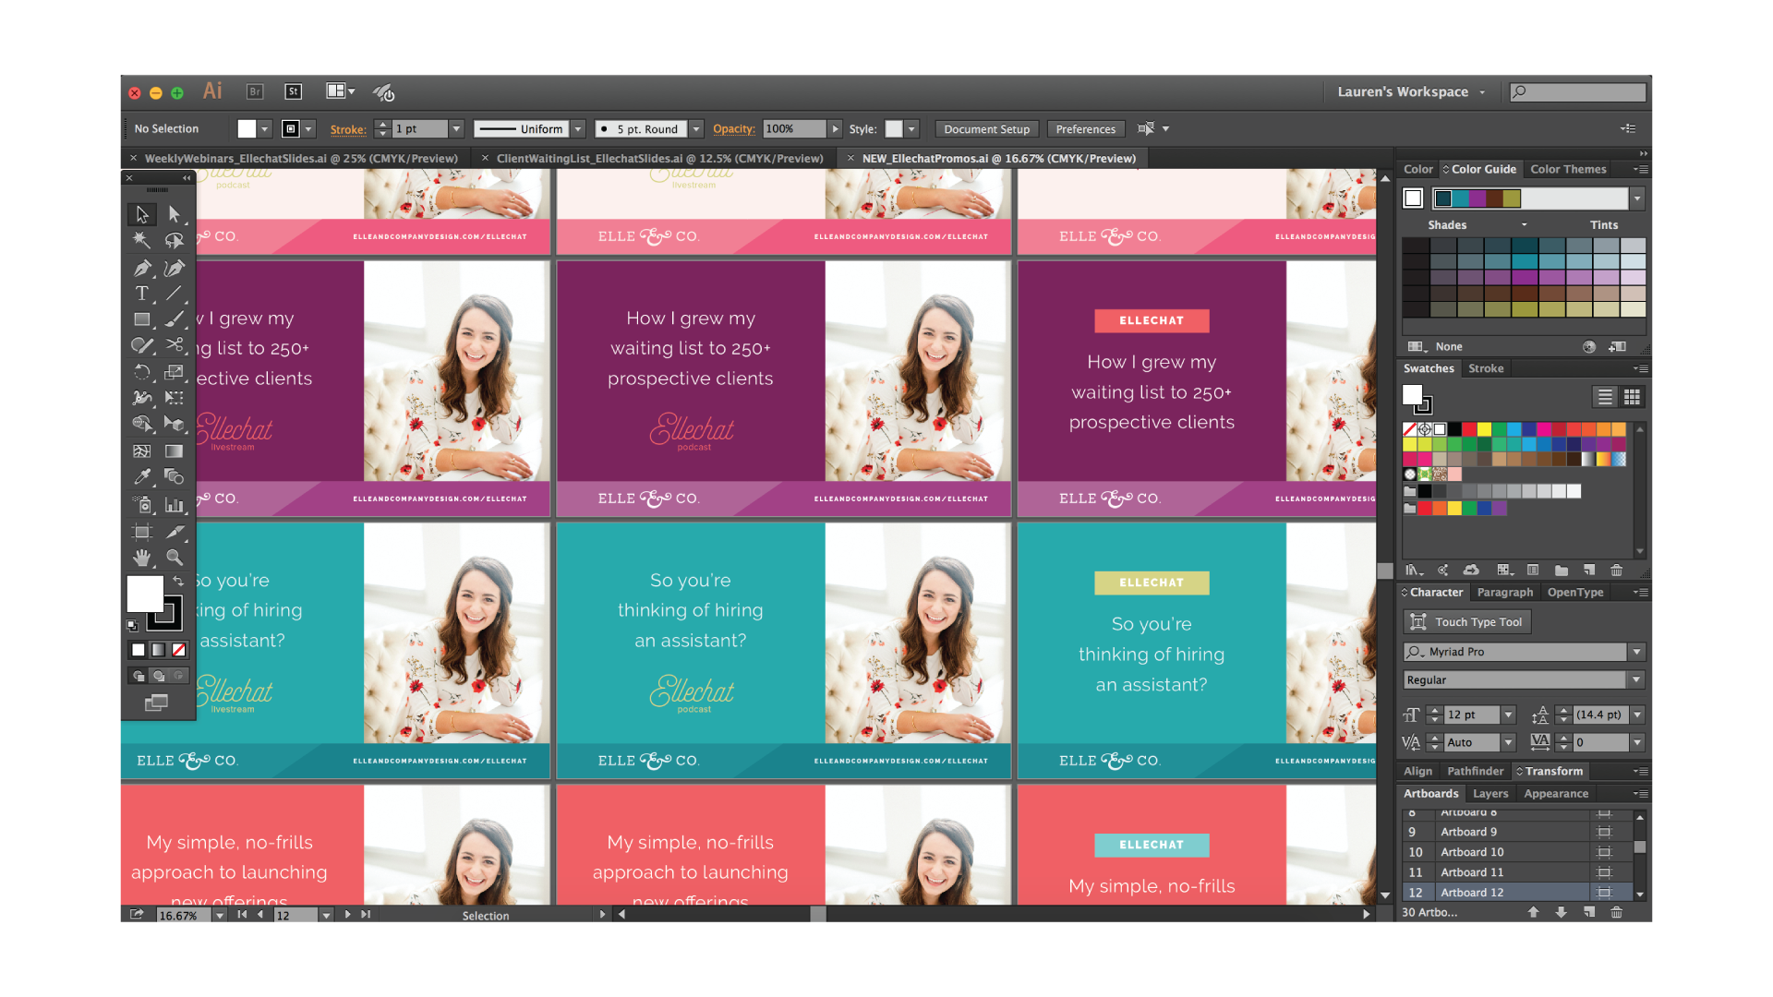
Task: Open the Regular font style dropdown
Action: 1636,680
